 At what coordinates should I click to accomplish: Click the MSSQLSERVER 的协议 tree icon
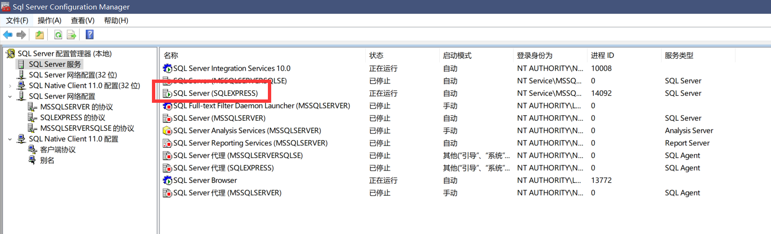(x=33, y=107)
